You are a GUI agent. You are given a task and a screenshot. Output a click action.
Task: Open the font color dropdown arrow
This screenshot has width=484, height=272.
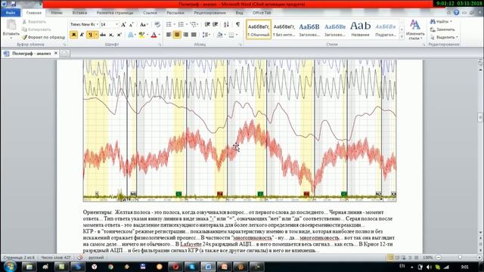coord(160,35)
